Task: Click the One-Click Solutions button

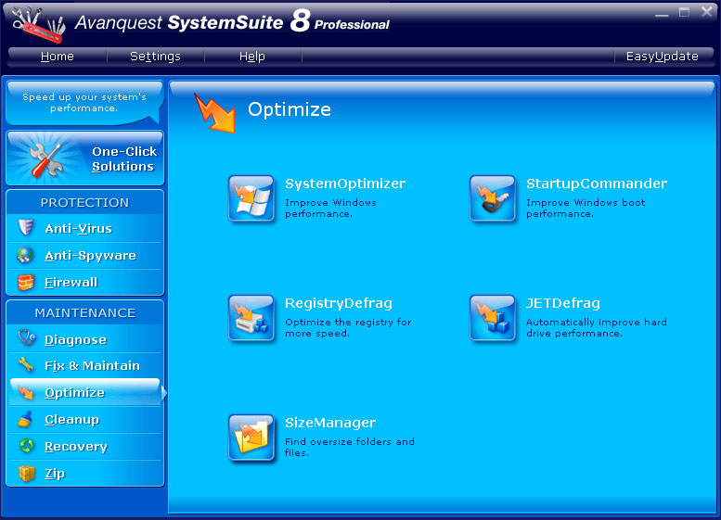Action: pyautogui.click(x=85, y=158)
